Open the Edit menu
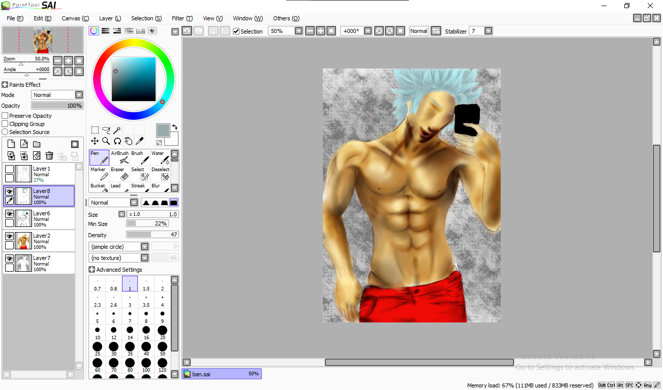The width and height of the screenshot is (663, 390). coord(42,18)
